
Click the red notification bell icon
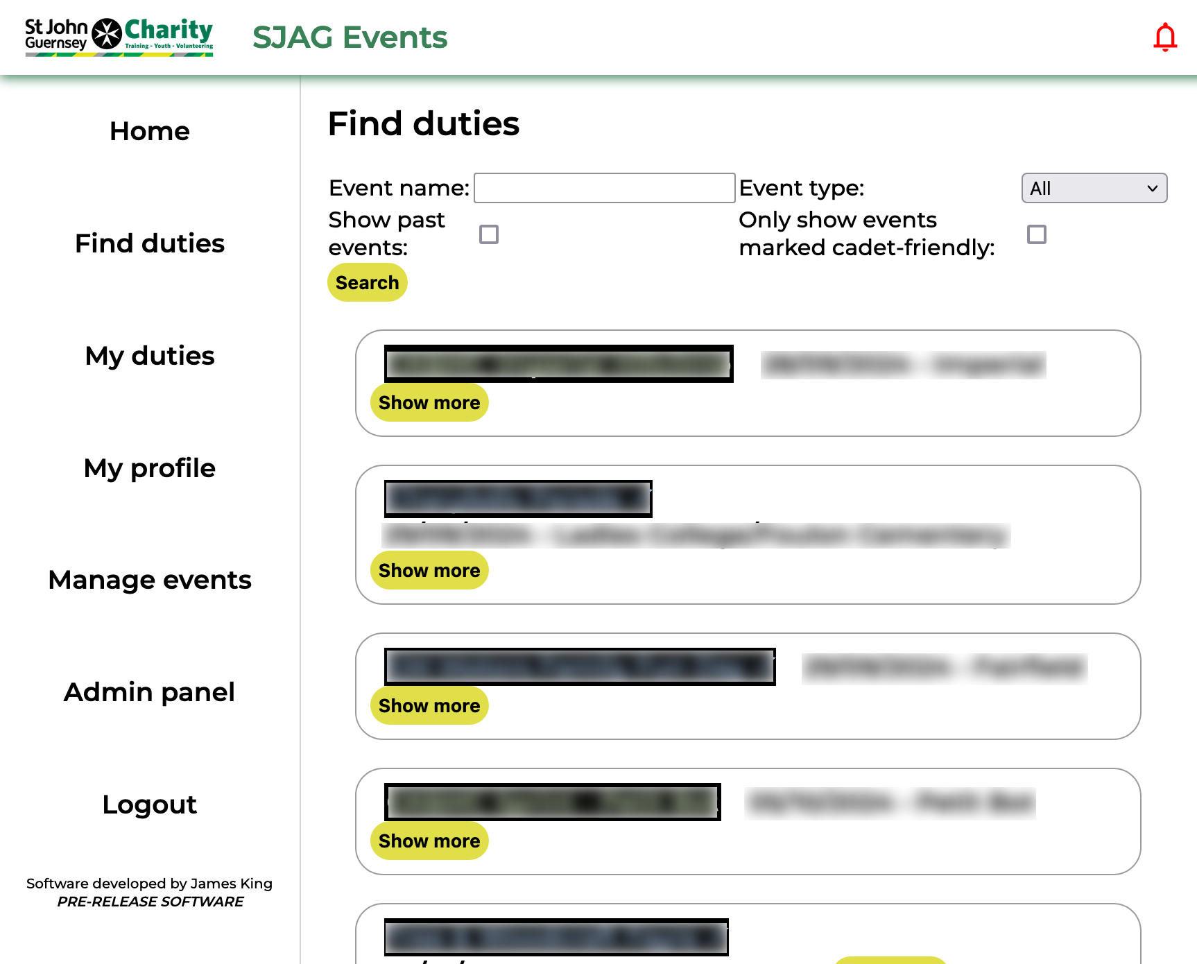[1164, 37]
